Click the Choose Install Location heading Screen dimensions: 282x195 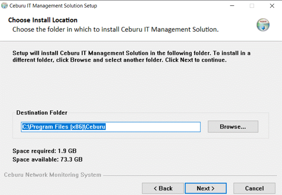43,20
